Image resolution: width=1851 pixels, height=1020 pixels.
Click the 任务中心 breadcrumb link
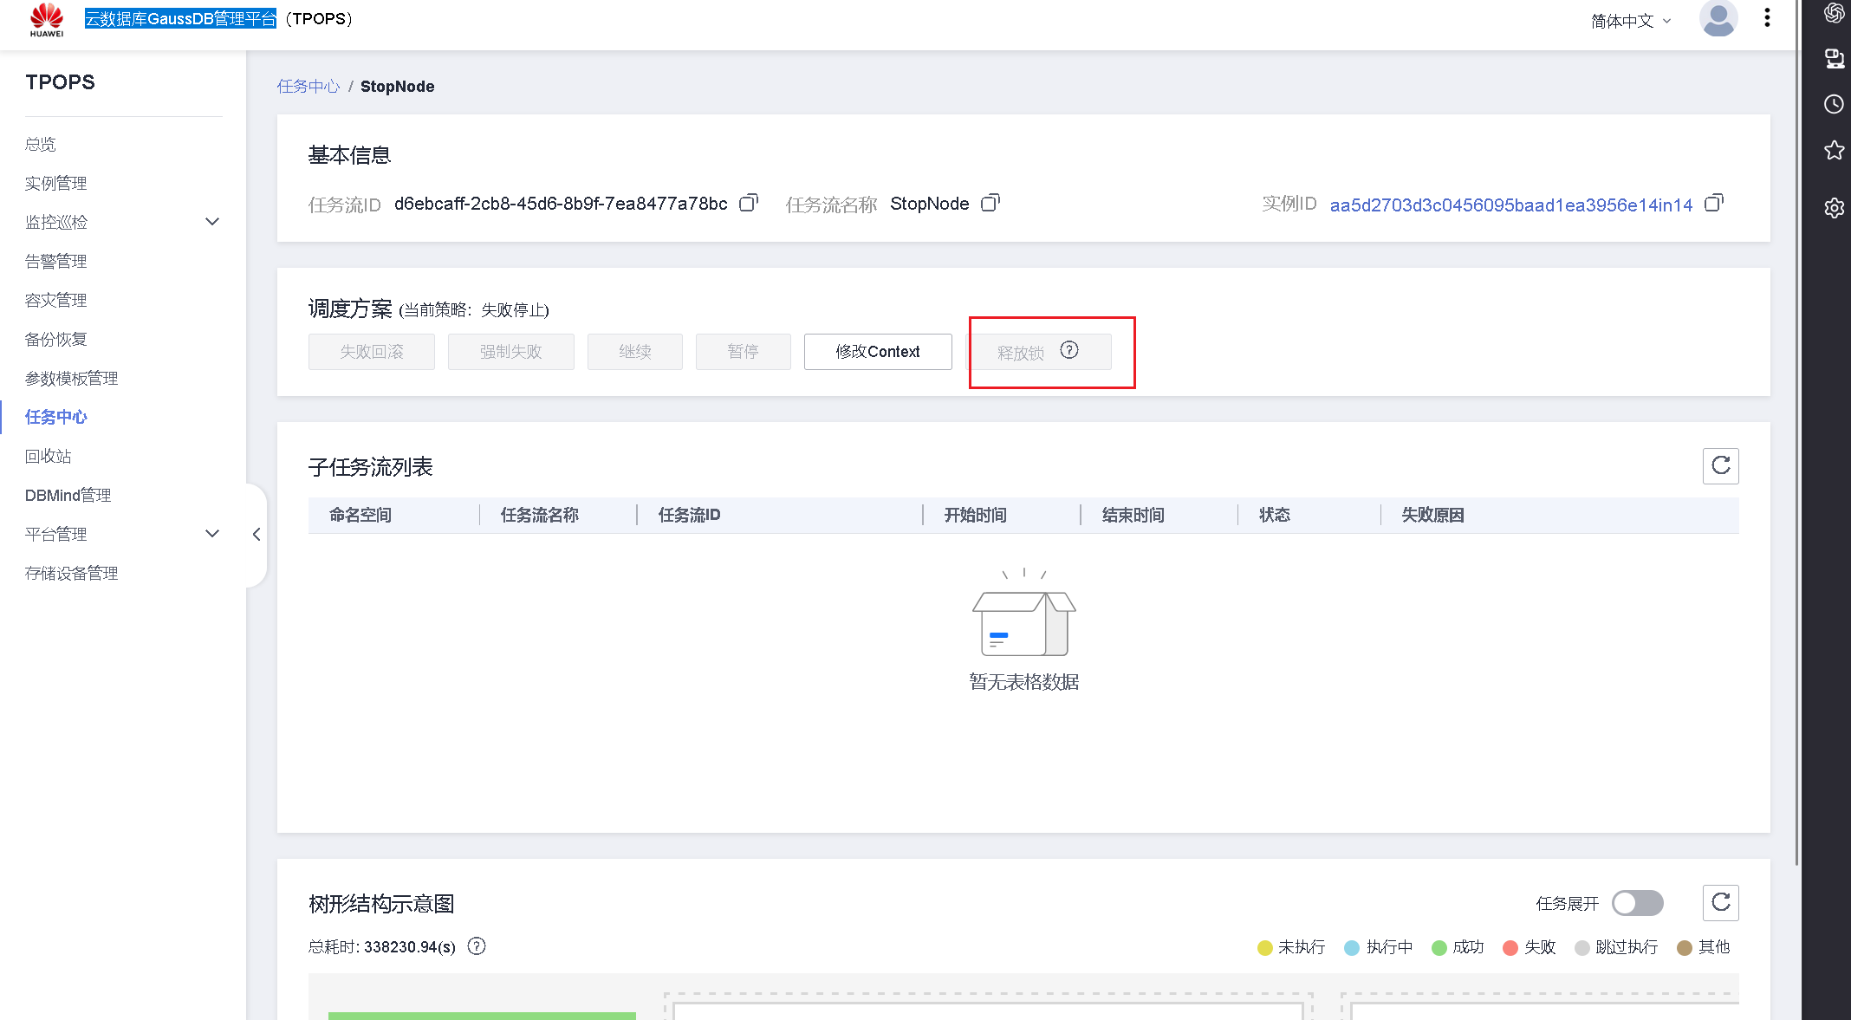(x=308, y=87)
